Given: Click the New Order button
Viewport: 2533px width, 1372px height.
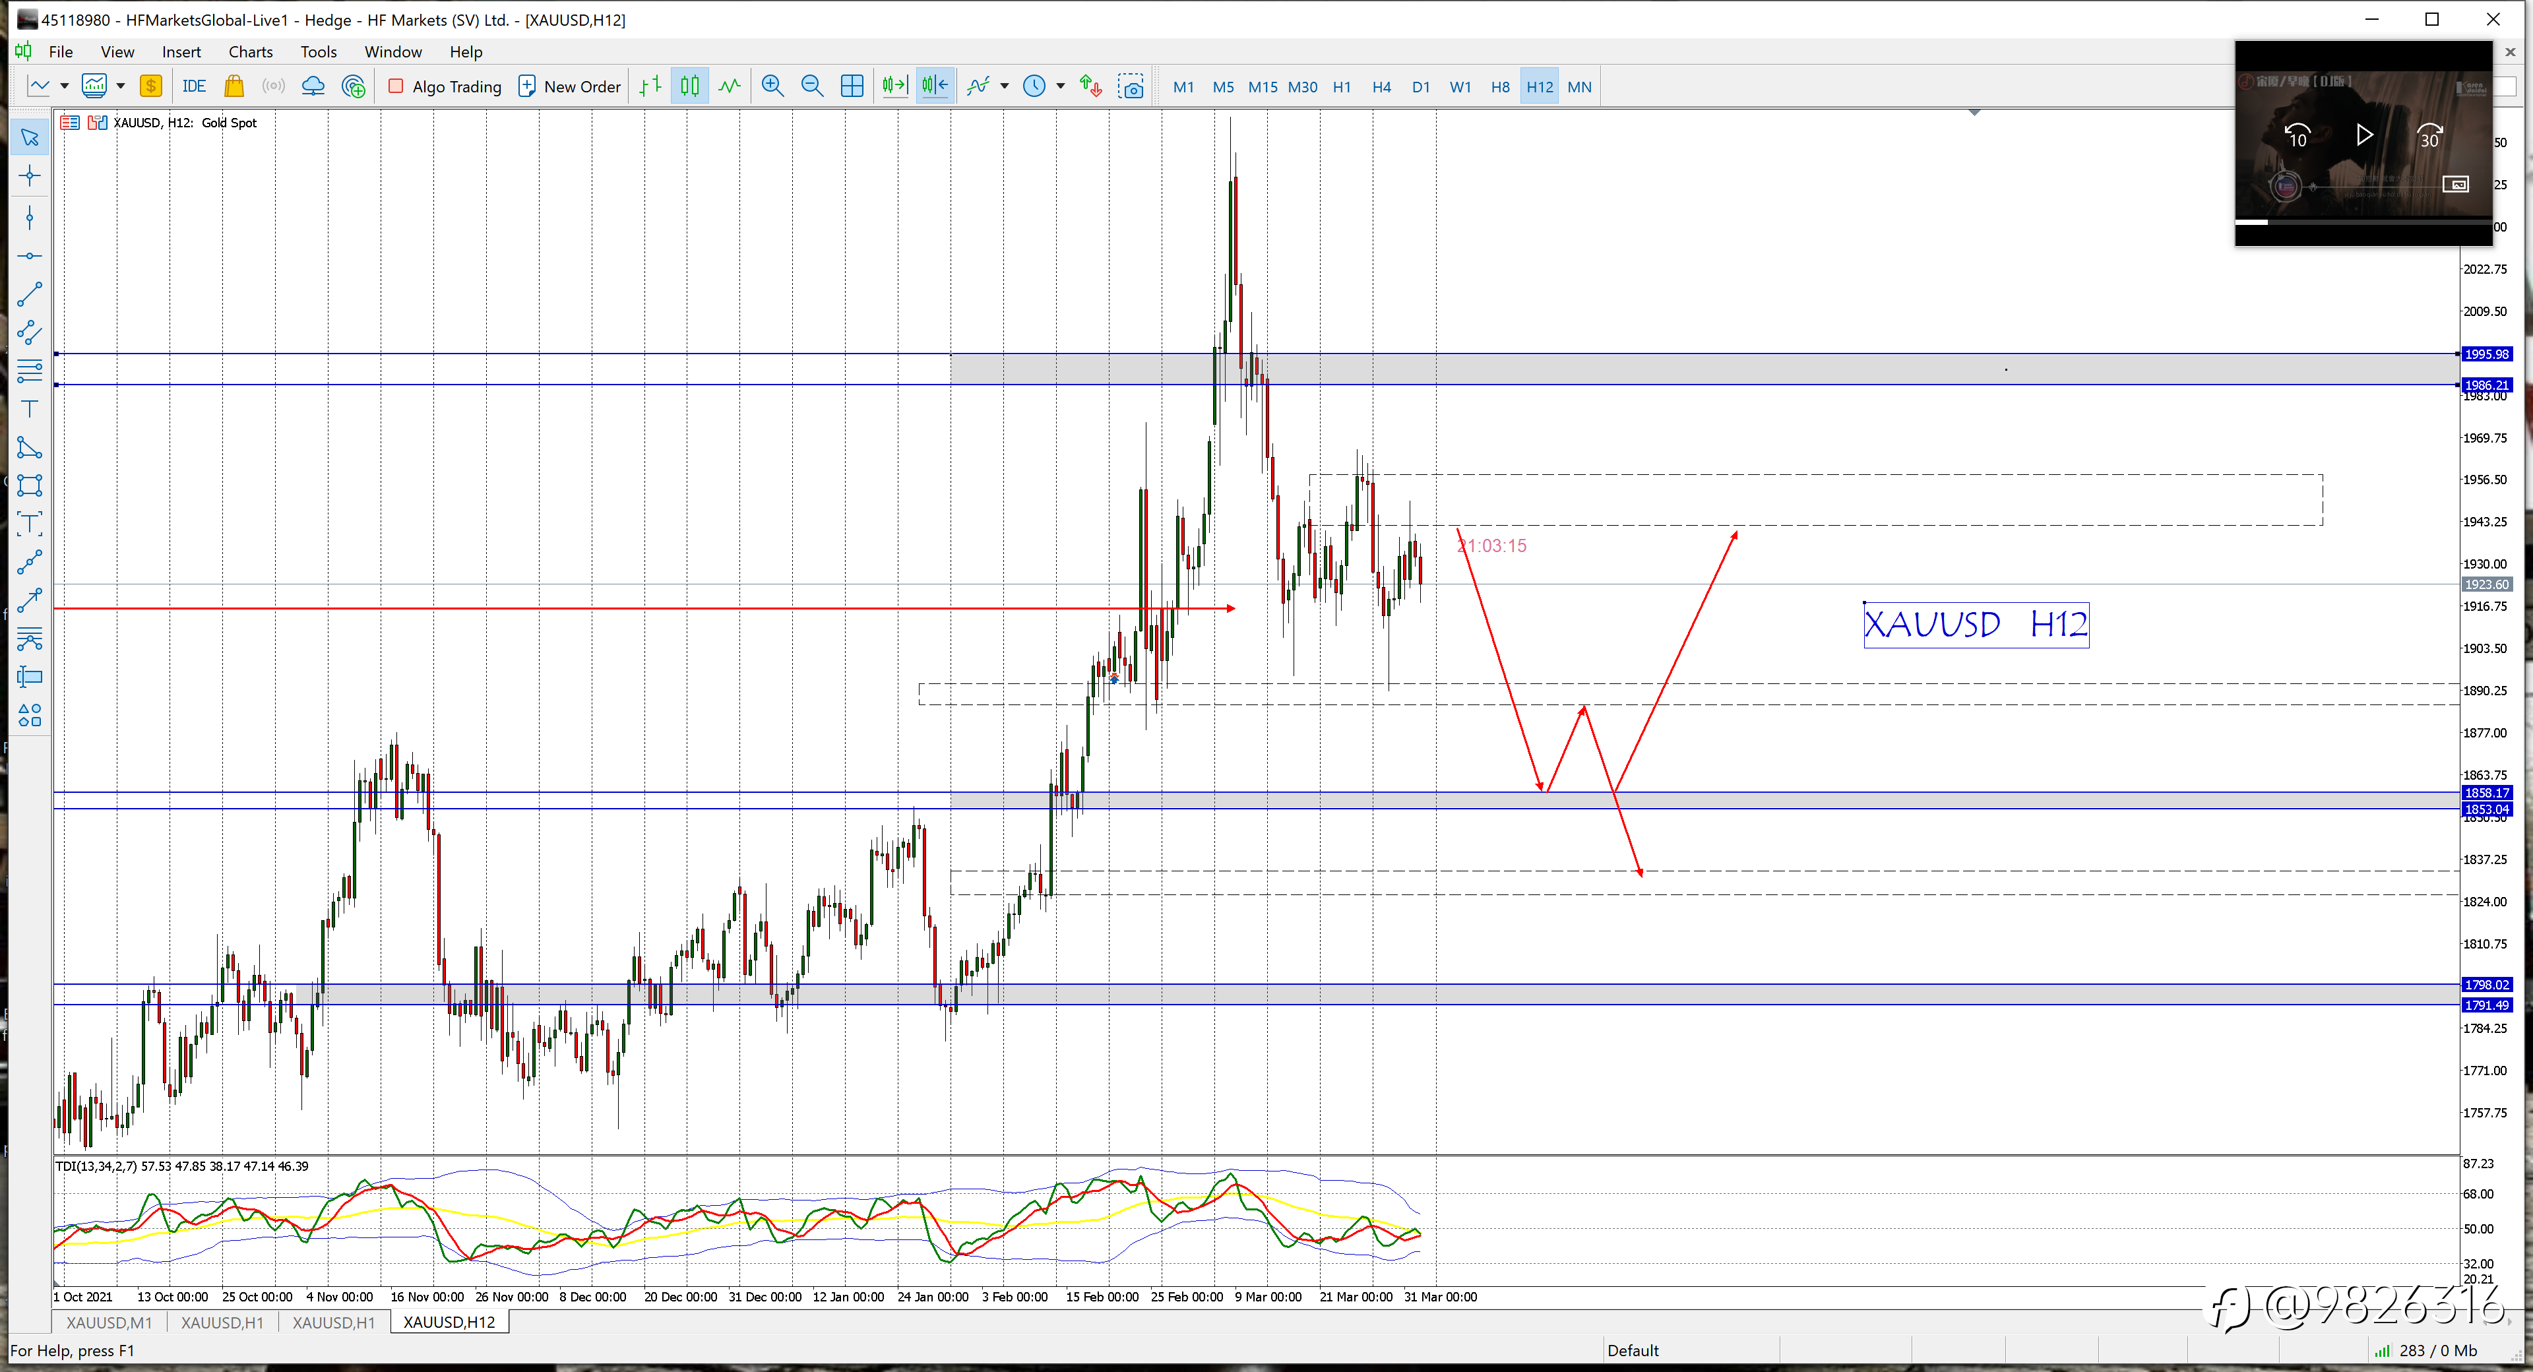Looking at the screenshot, I should [x=569, y=86].
